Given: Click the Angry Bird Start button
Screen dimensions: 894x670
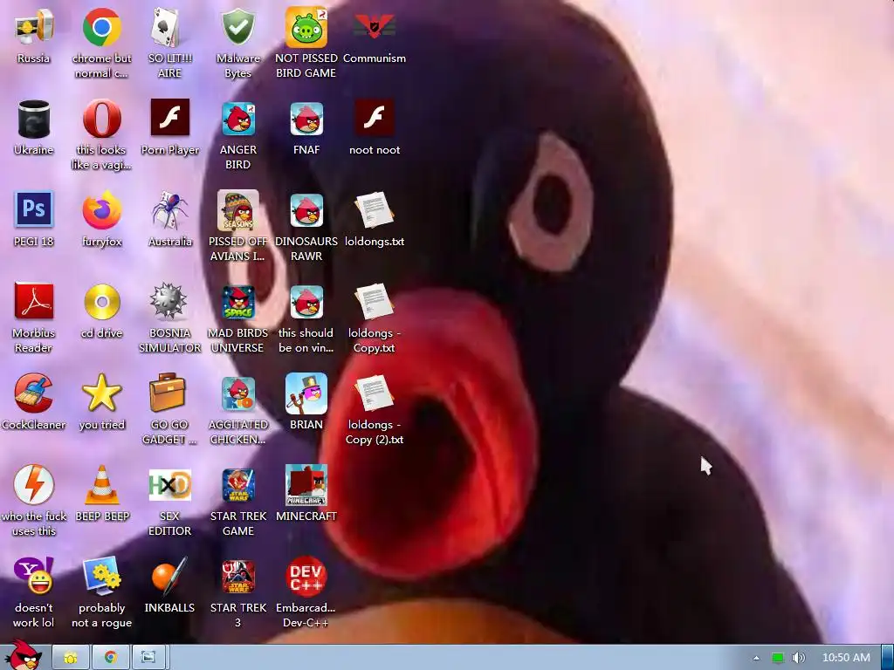Looking at the screenshot, I should tap(24, 655).
